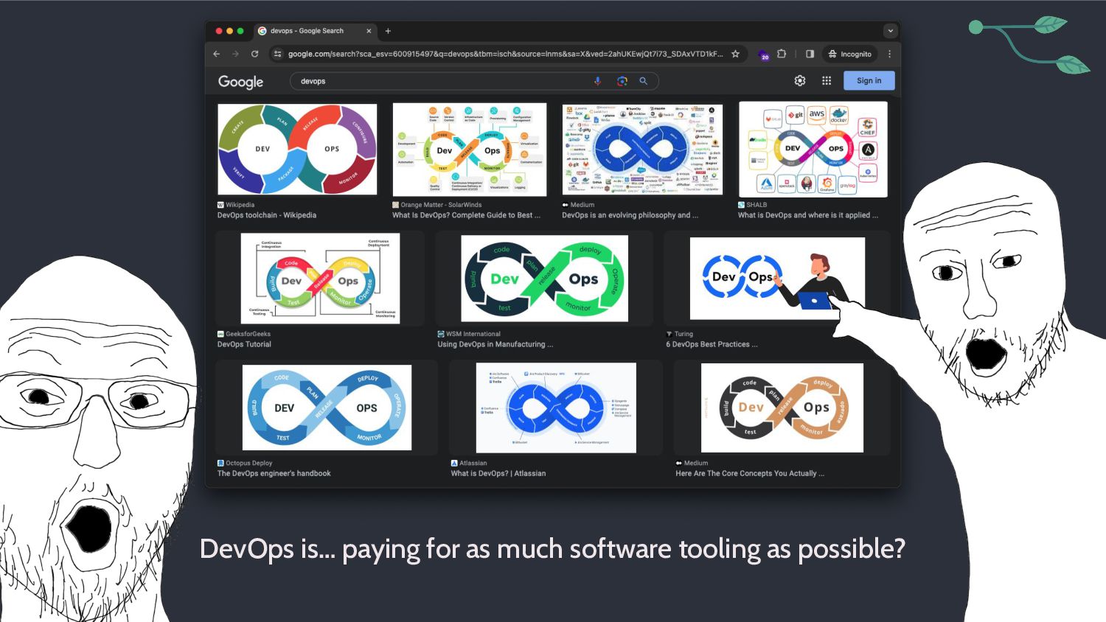1106x622 pixels.
Task: Click 'The DevOps engineer's handbook' link
Action: 274,473
